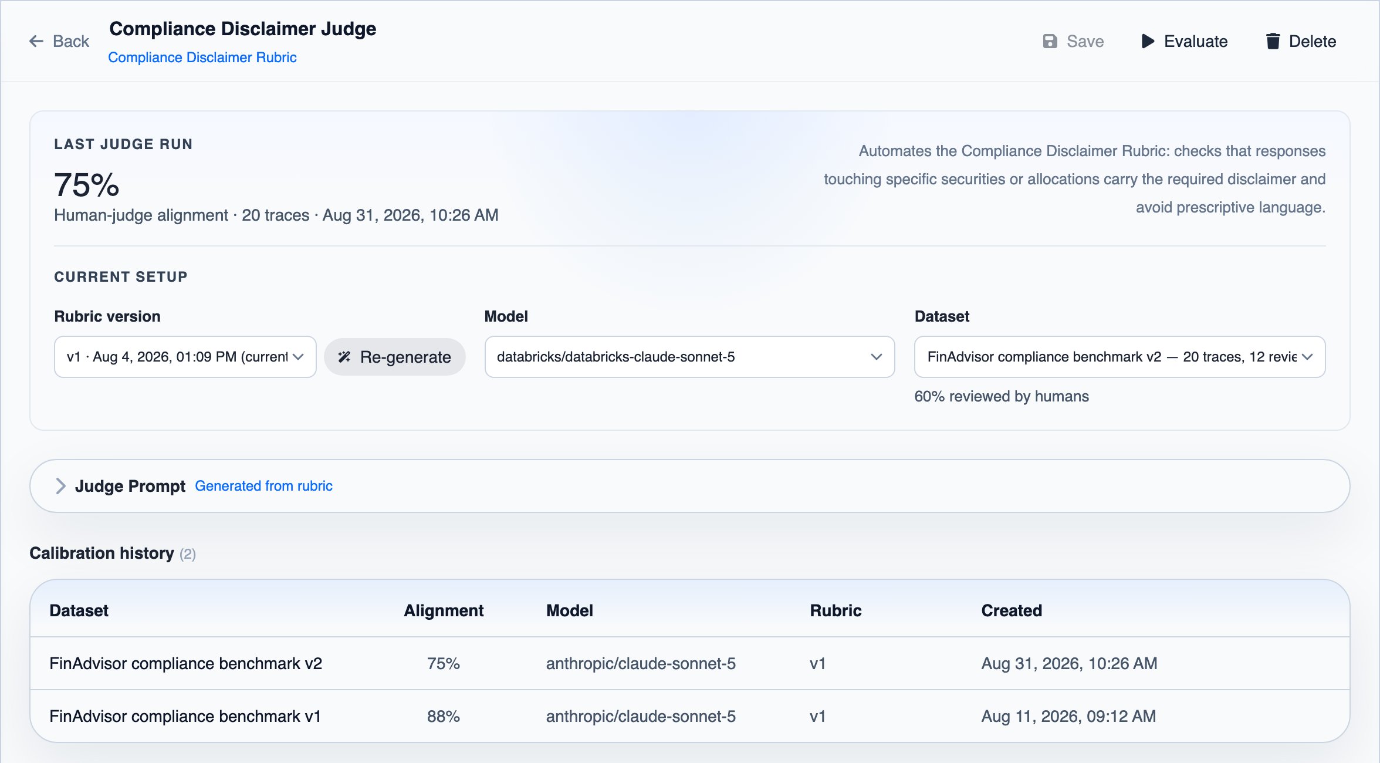
Task: Open the Rubric version dropdown
Action: (x=185, y=357)
